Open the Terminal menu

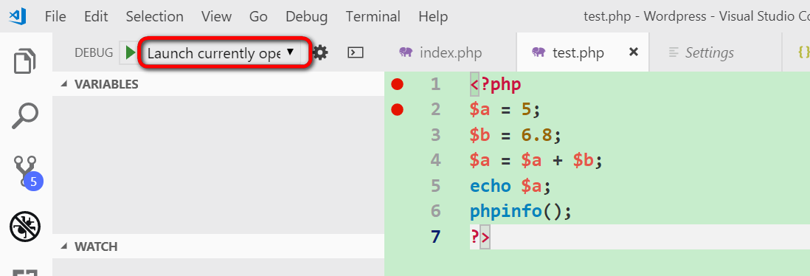pyautogui.click(x=373, y=16)
